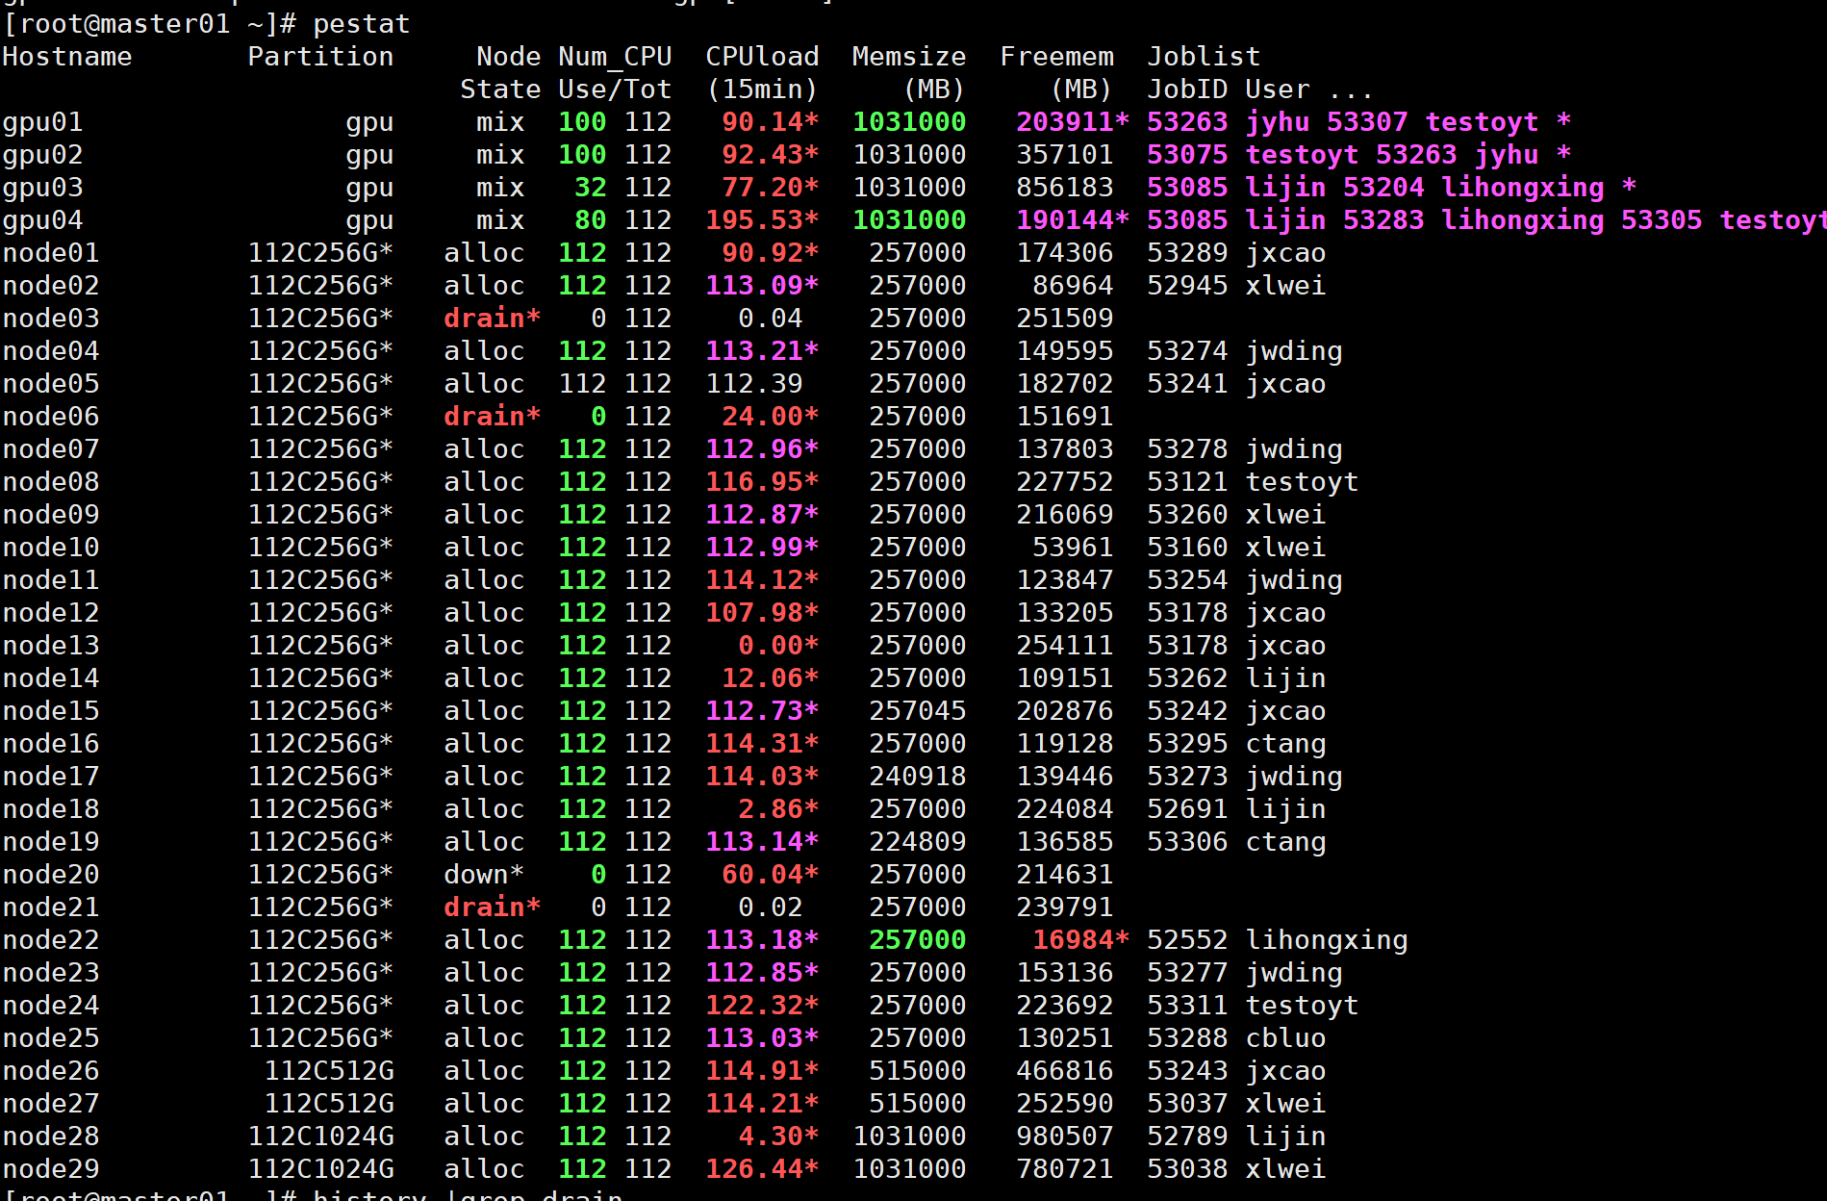Screen dimensions: 1827x1201
Task: Click the down* state for node20
Action: [484, 875]
